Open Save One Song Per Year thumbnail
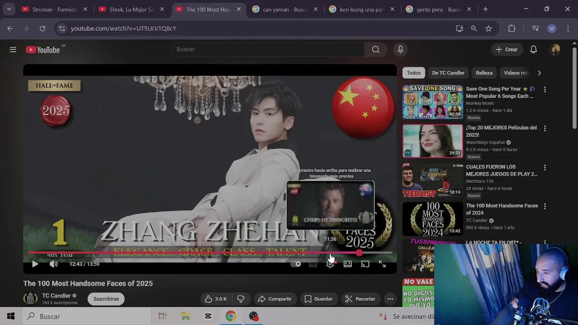578x325 pixels. (433, 102)
